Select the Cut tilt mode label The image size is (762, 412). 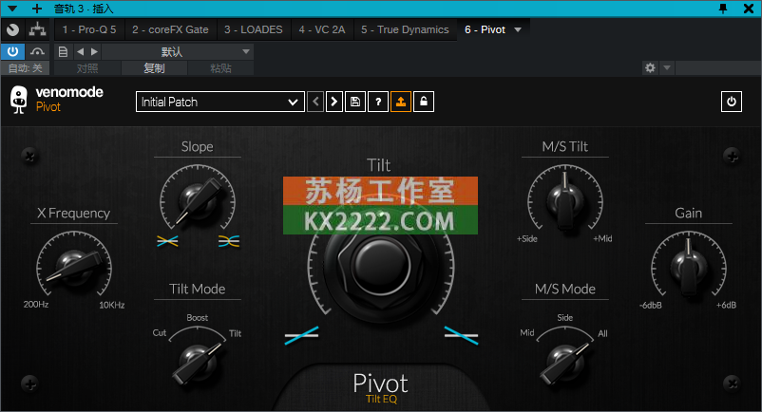(160, 333)
